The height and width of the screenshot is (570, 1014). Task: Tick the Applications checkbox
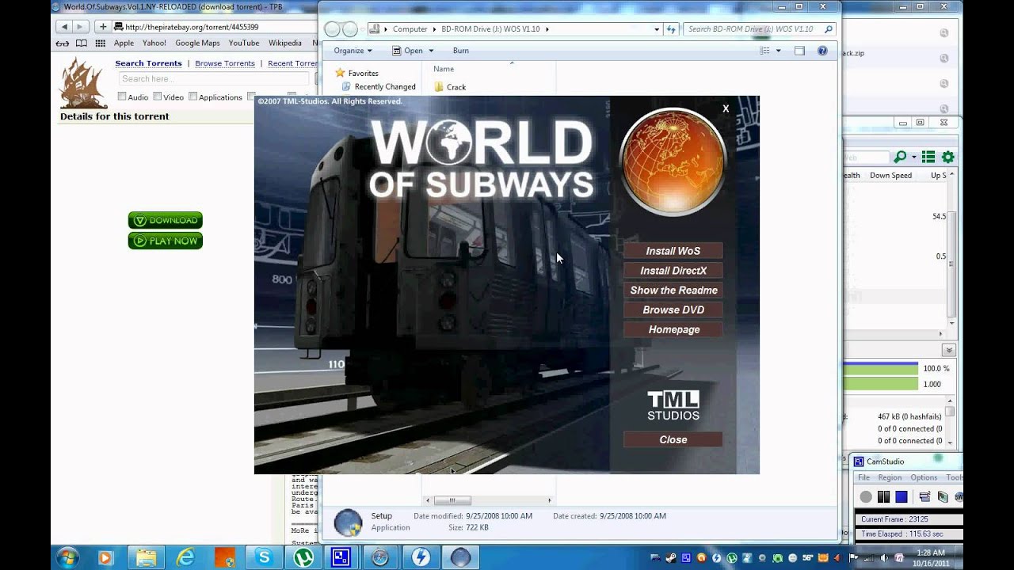[193, 97]
